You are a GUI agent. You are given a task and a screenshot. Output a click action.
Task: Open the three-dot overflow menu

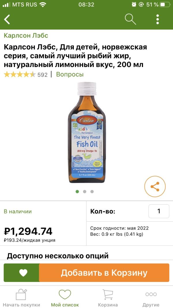pos(158,19)
